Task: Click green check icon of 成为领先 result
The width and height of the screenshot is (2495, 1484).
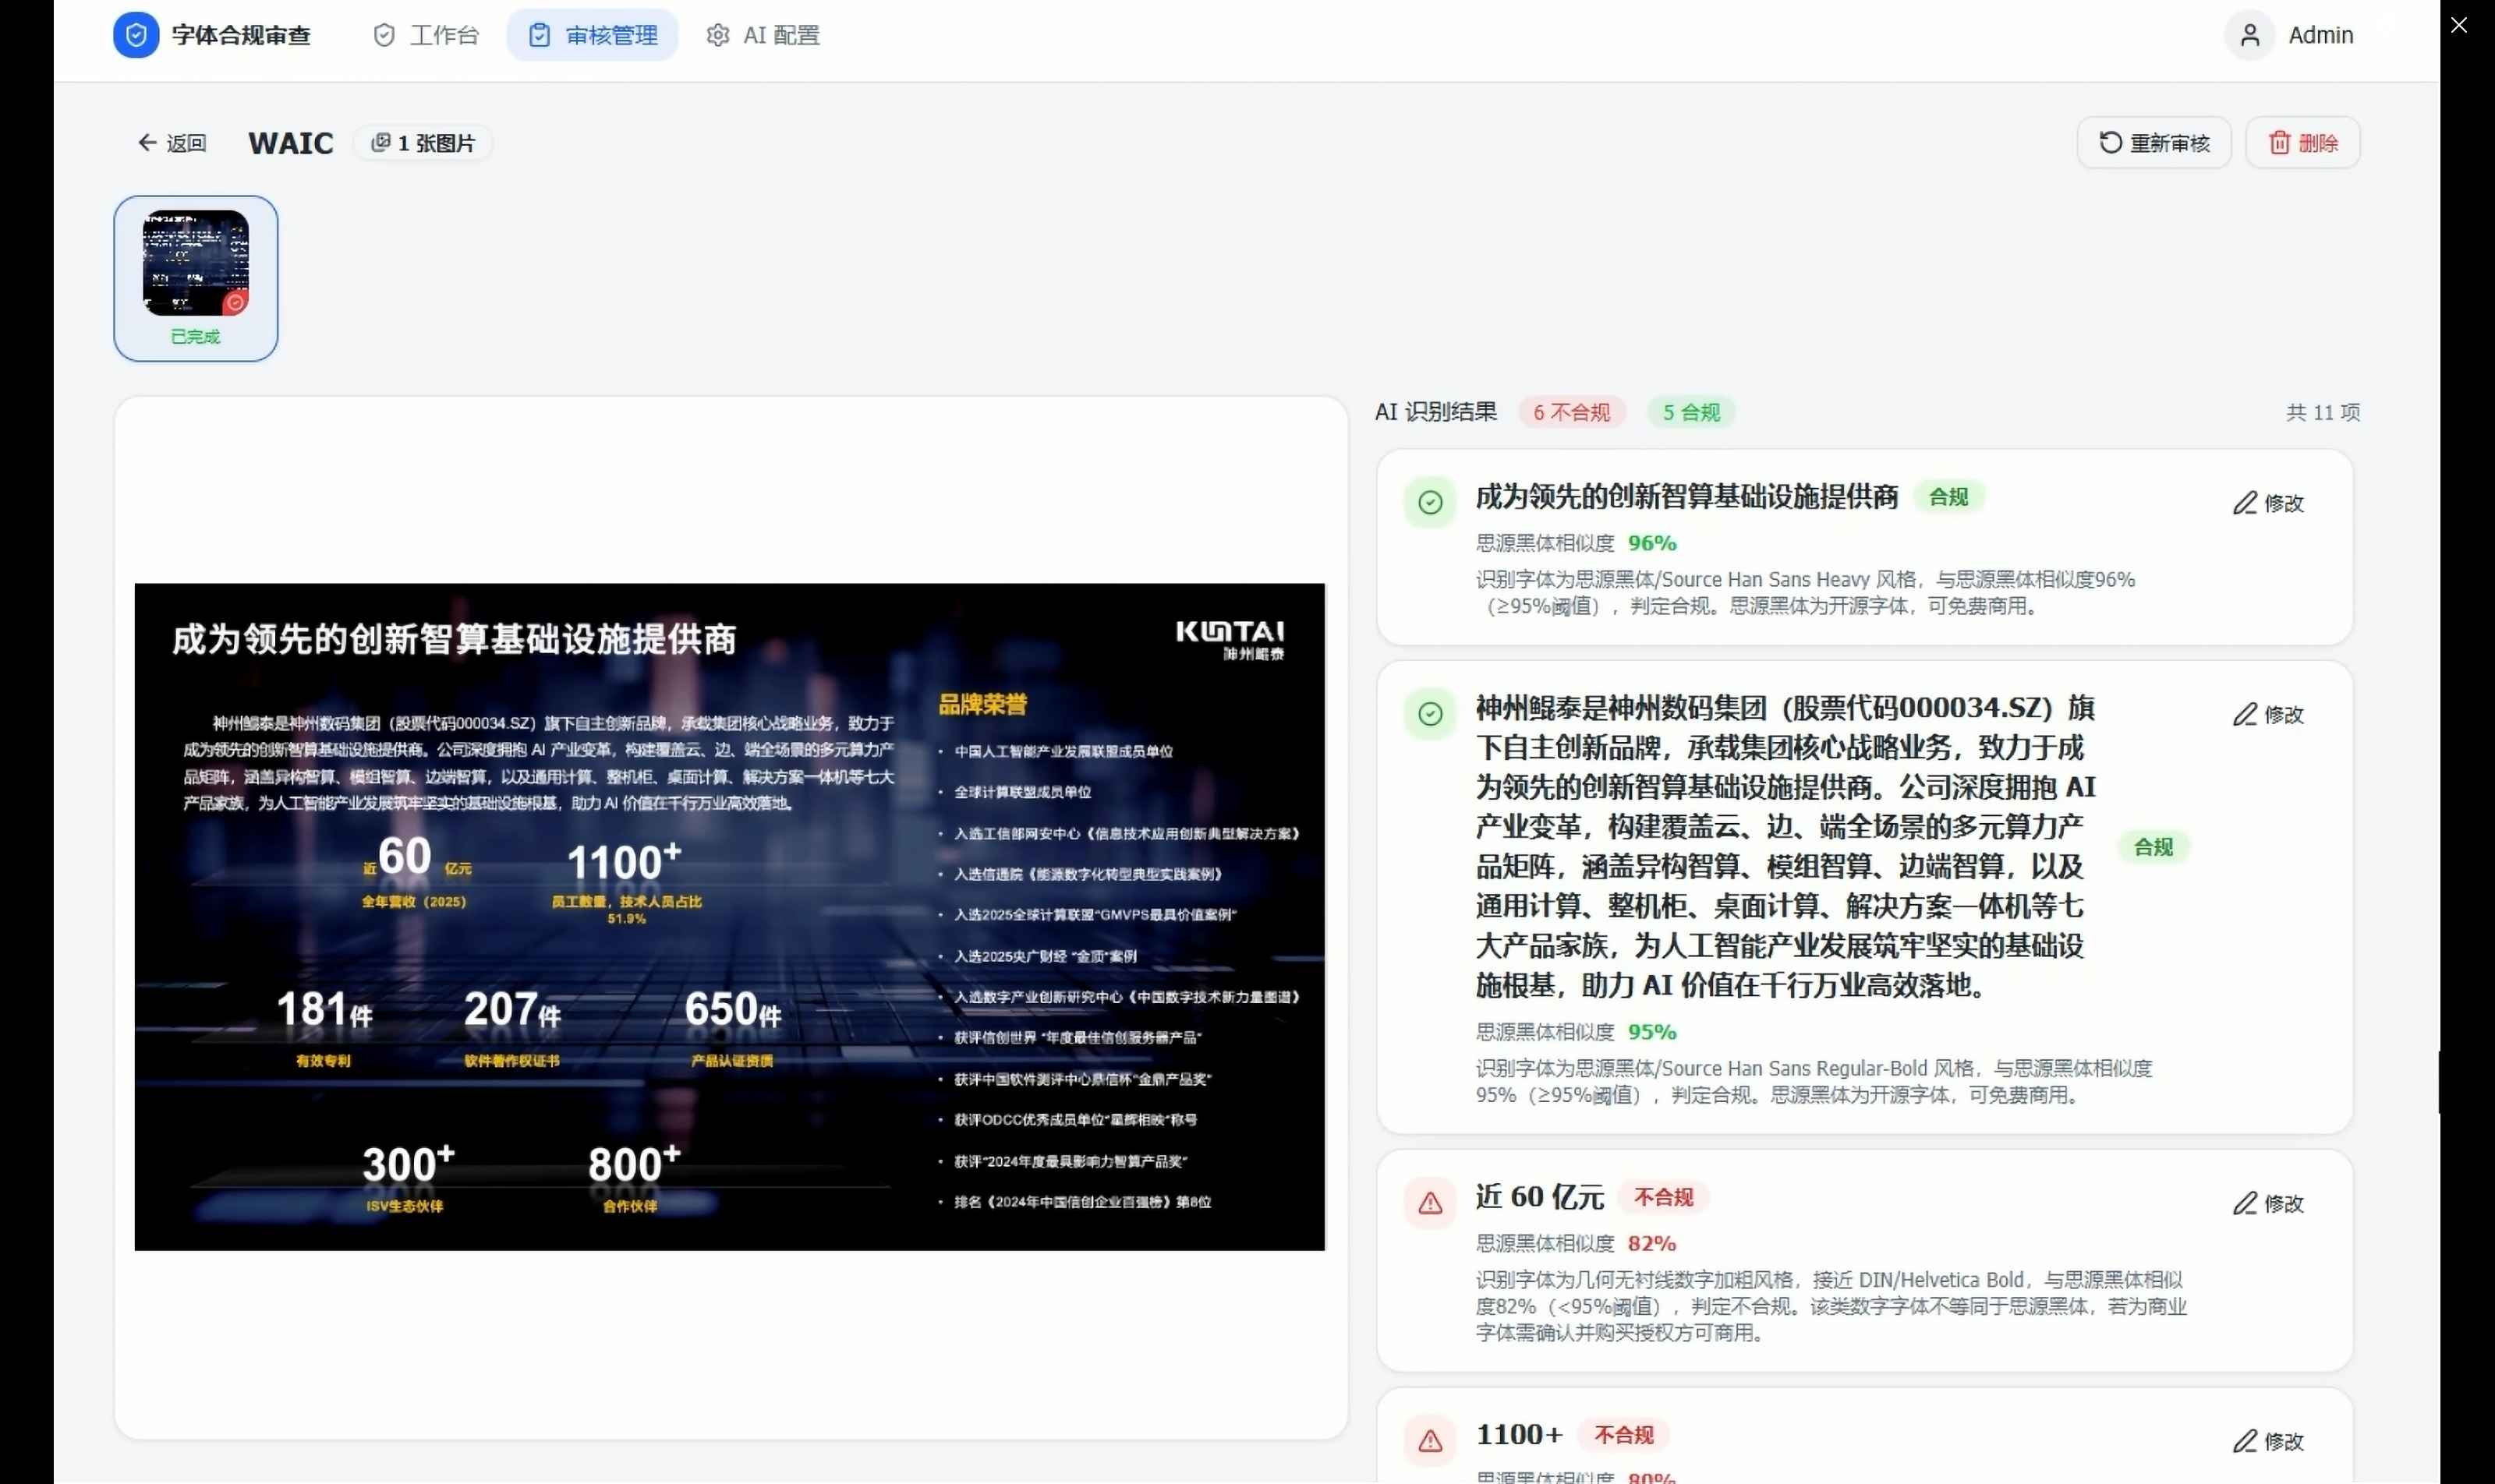Action: point(1431,502)
